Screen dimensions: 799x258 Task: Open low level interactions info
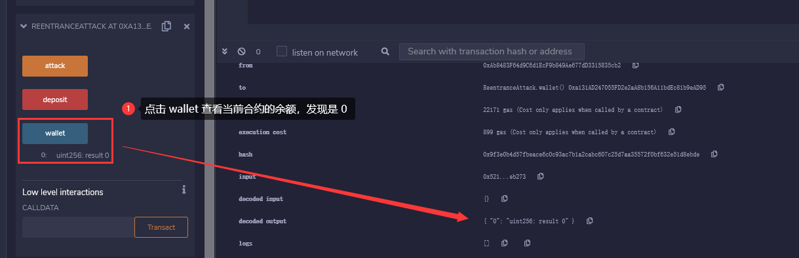(x=184, y=190)
